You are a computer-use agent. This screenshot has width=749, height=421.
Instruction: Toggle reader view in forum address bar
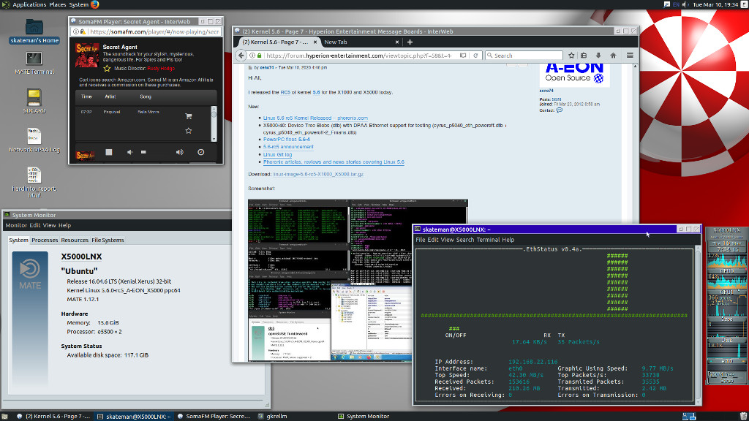(x=463, y=56)
